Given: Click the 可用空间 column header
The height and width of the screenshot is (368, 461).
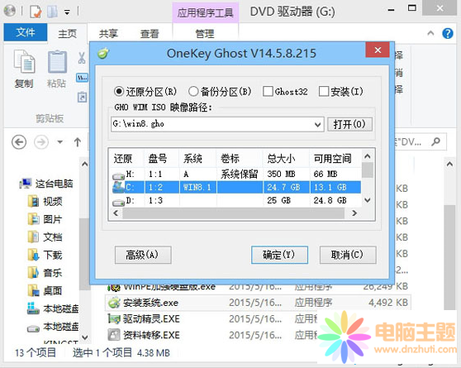Looking at the screenshot, I should click(x=335, y=159).
